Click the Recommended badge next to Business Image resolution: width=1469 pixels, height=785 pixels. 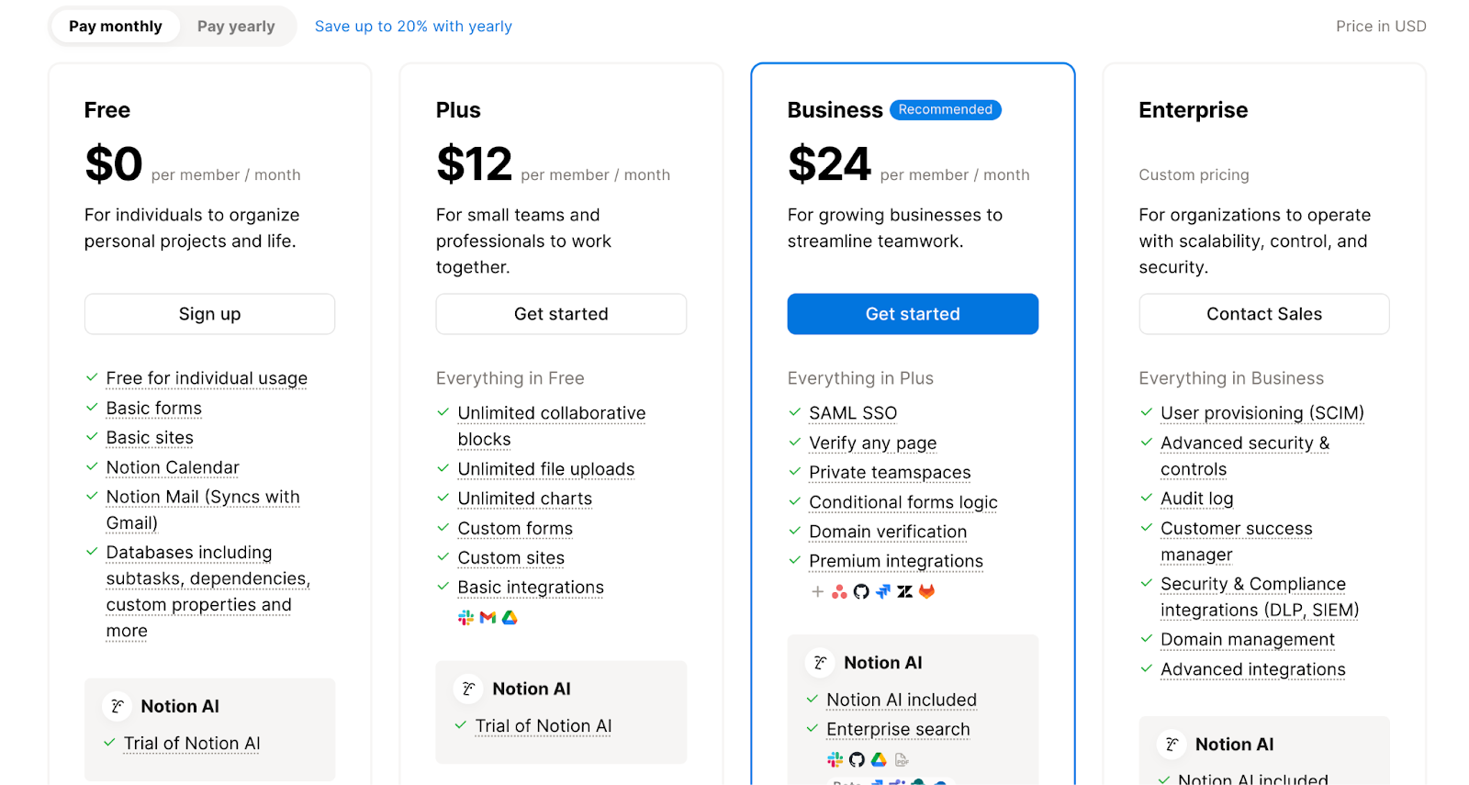coord(946,109)
